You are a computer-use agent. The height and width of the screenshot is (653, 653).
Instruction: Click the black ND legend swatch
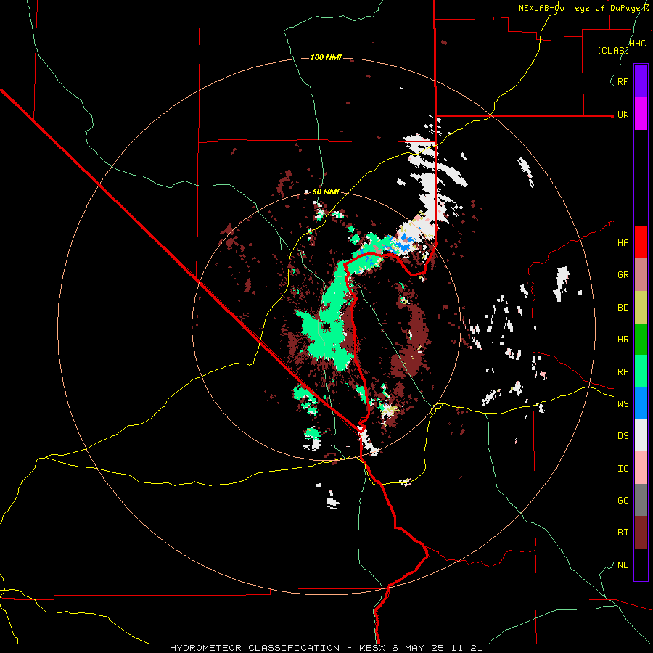[x=641, y=564]
